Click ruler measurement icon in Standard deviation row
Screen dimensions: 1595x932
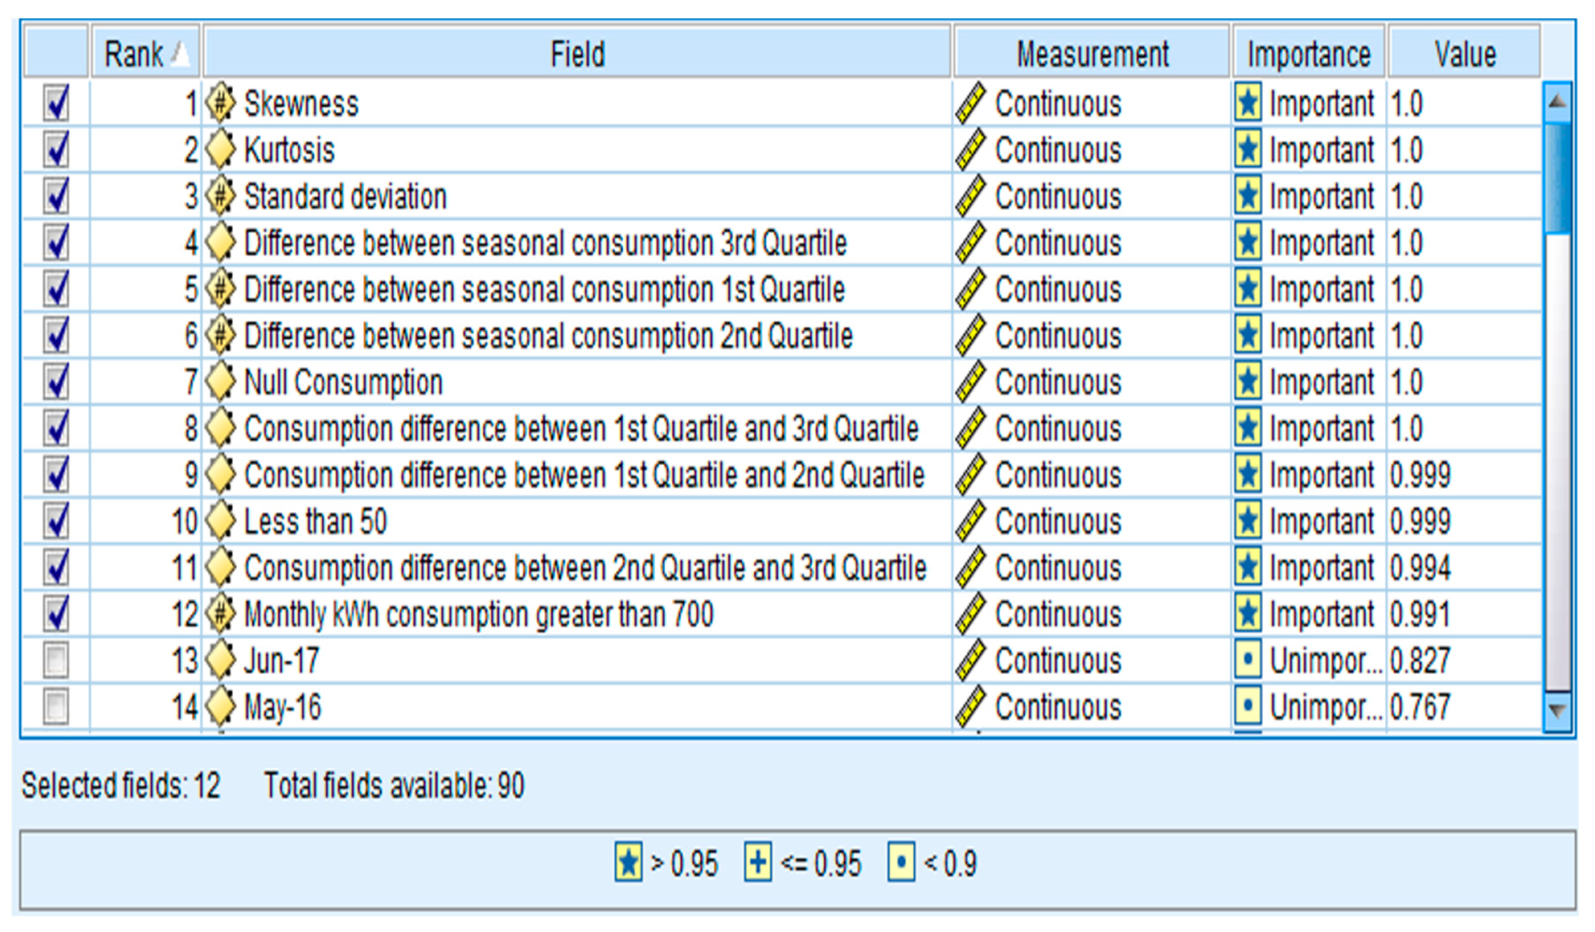click(x=970, y=196)
